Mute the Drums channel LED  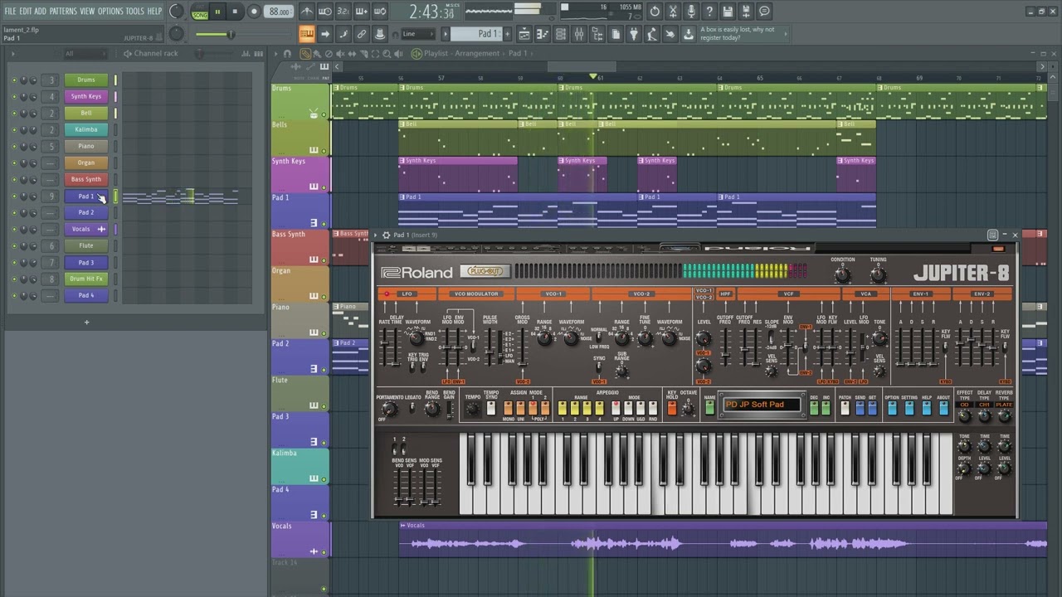[x=14, y=80]
